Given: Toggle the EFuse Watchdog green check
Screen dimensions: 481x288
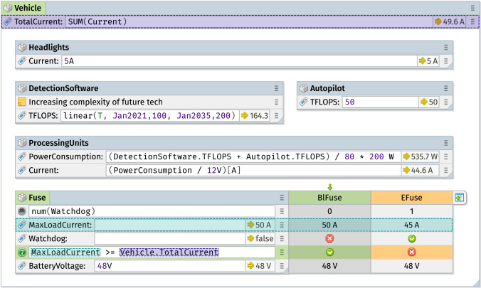Looking at the screenshot, I should [412, 238].
